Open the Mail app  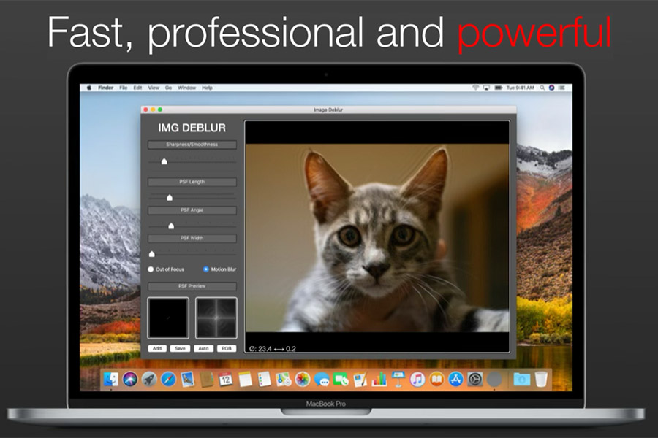coord(186,377)
